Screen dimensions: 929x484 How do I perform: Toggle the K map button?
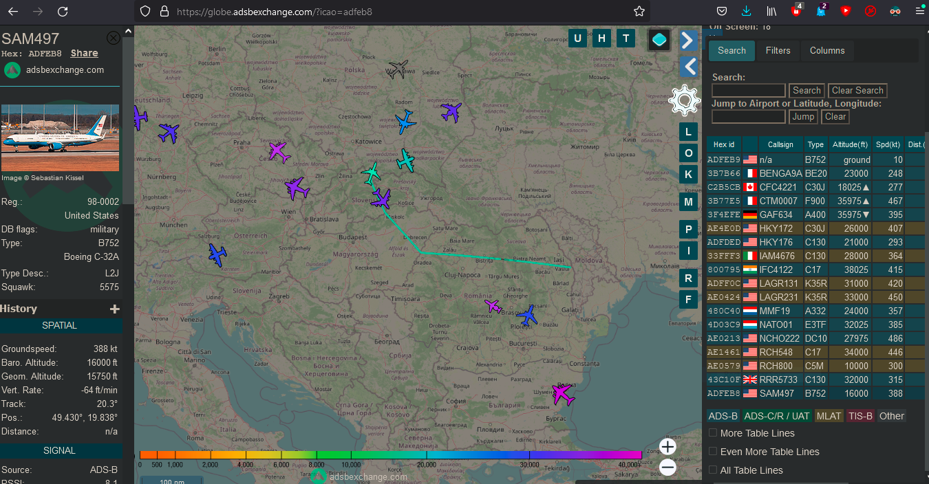688,175
